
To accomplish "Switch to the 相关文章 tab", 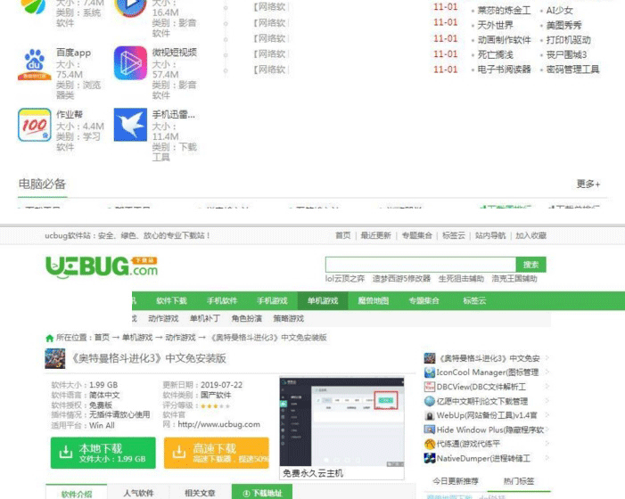I will pyautogui.click(x=200, y=493).
